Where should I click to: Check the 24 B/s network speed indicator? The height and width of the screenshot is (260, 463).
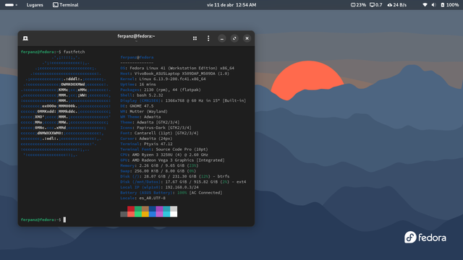397,5
